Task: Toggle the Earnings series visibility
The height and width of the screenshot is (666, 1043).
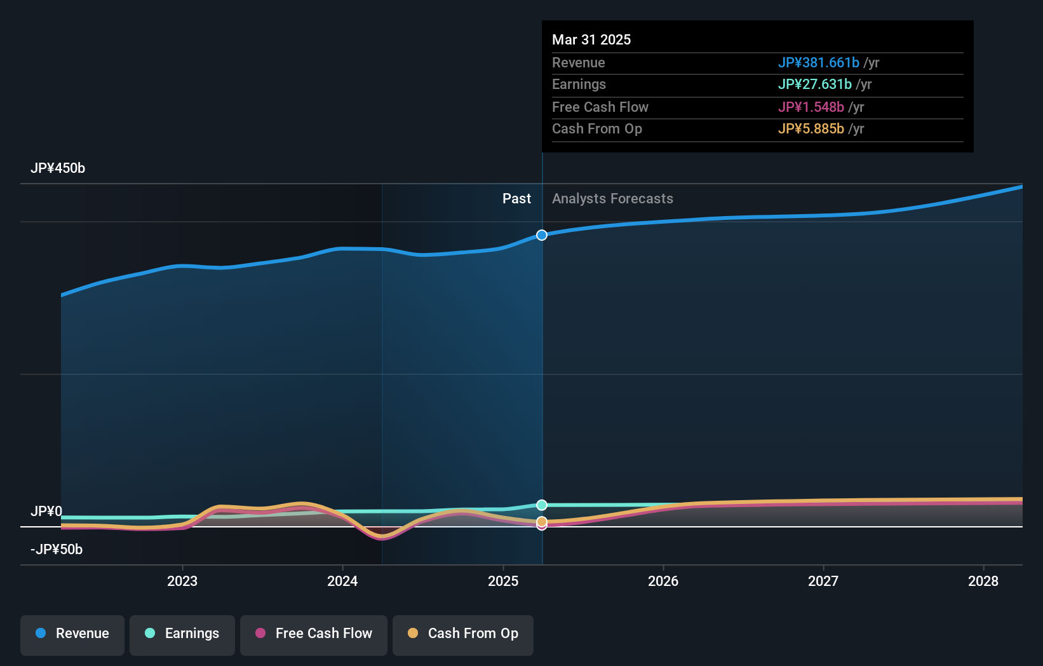Action: (x=182, y=634)
